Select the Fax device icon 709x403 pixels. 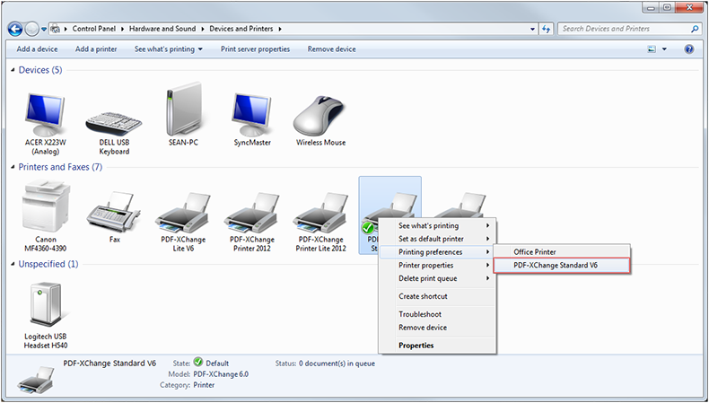click(x=114, y=212)
